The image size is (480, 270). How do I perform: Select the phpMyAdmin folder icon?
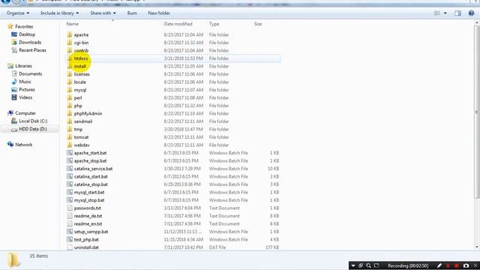(70, 113)
